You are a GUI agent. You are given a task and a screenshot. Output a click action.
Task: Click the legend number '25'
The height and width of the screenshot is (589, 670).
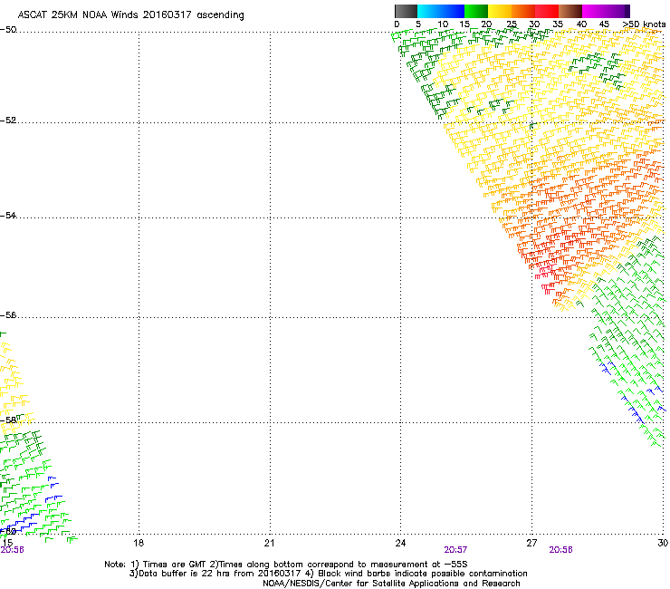512,24
